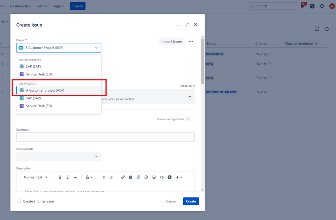Open the Project dropdown selector
Image resolution: width=336 pixels, height=220 pixels.
(x=59, y=48)
